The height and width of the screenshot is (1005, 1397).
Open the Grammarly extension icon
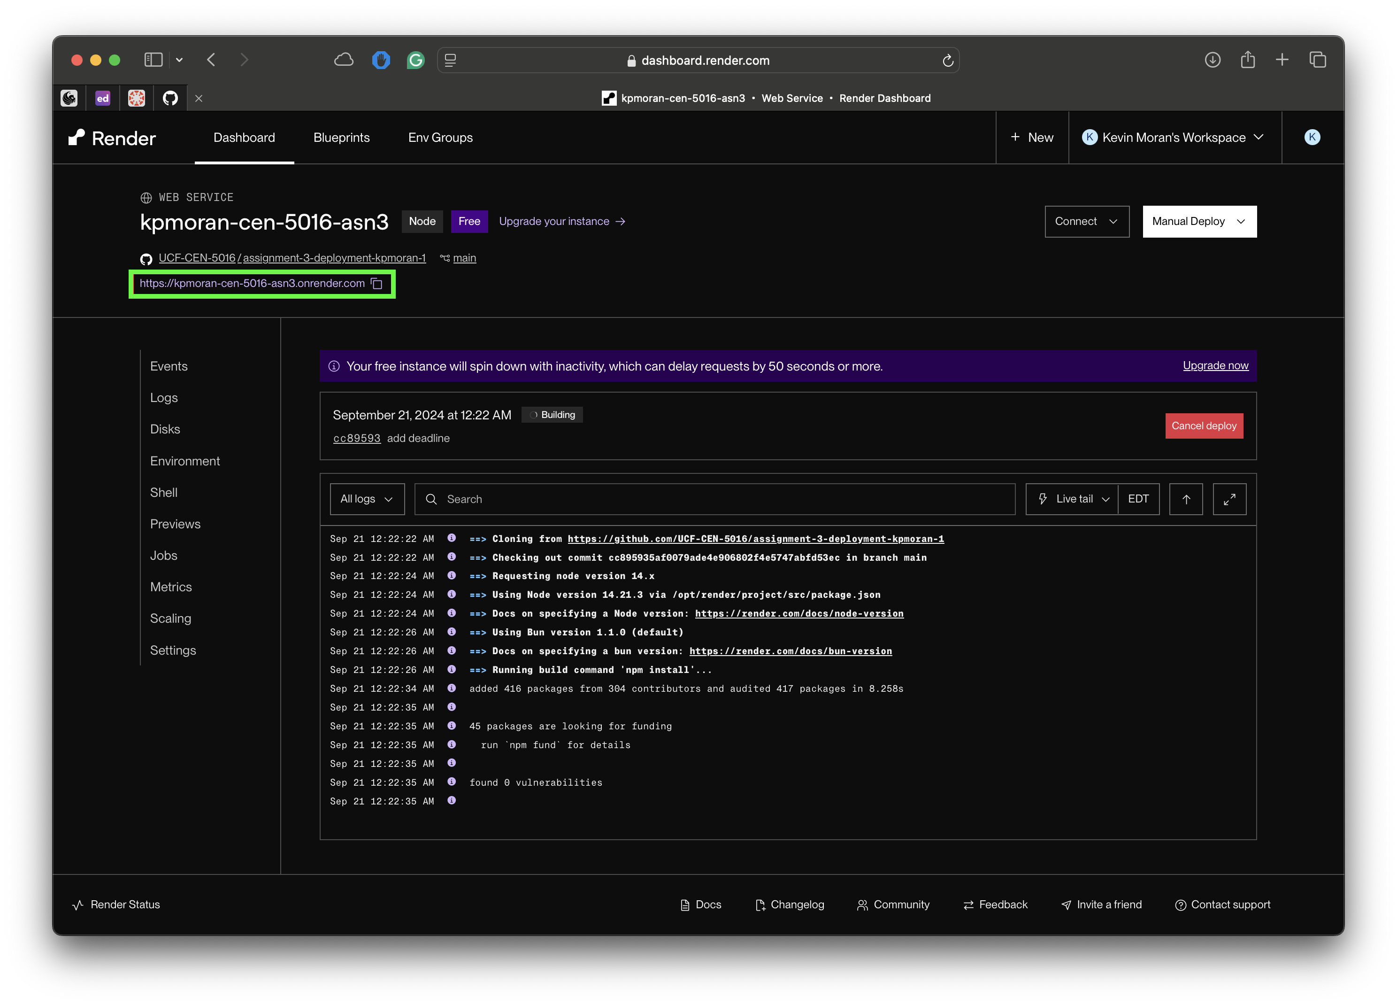click(x=416, y=60)
